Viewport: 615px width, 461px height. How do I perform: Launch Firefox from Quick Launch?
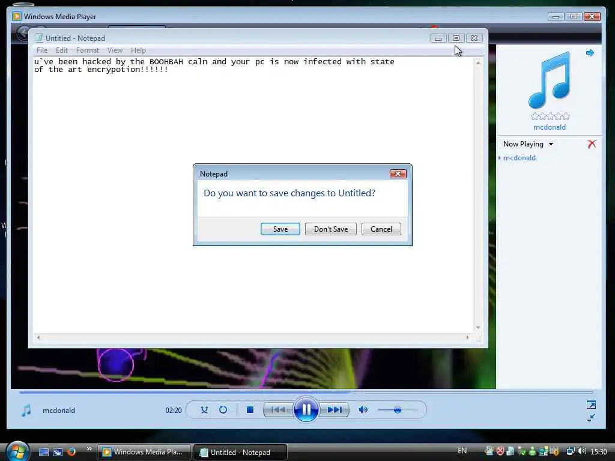coord(71,452)
